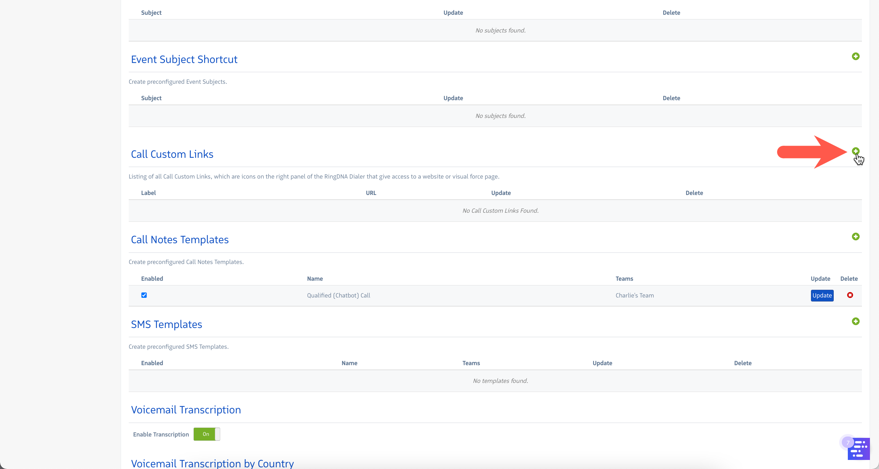Uncheck Enabled for Qualified (Chatbot) Call
The image size is (879, 469).
pyautogui.click(x=144, y=295)
